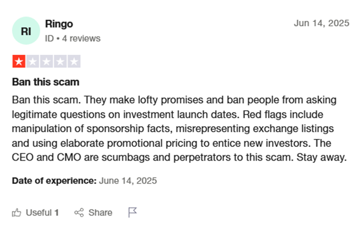This screenshot has height=238, width=360.
Task: Click the review body paragraph text
Action: pyautogui.click(x=179, y=129)
